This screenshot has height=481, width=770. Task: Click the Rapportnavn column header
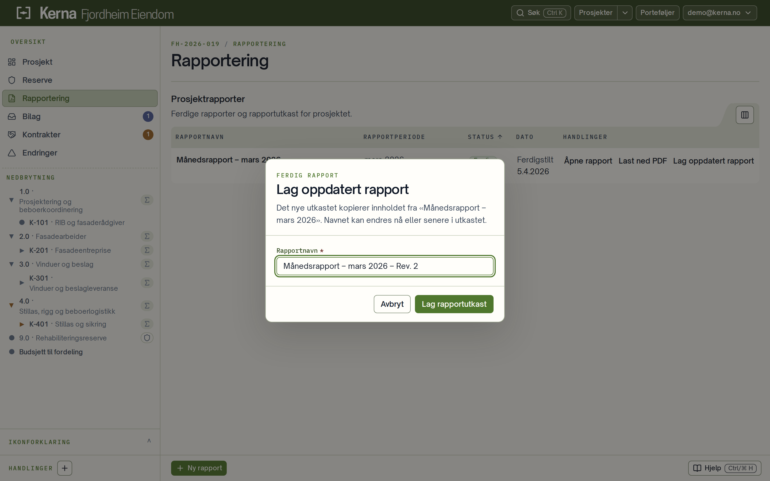tap(199, 137)
